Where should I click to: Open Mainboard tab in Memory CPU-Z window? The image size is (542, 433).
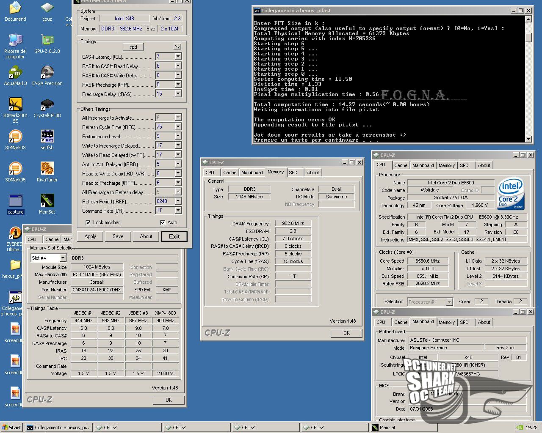252,173
